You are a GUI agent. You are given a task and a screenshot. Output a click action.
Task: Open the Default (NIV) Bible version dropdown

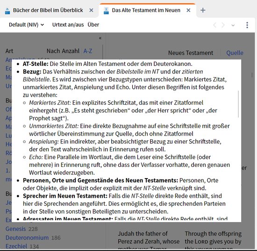point(26,25)
